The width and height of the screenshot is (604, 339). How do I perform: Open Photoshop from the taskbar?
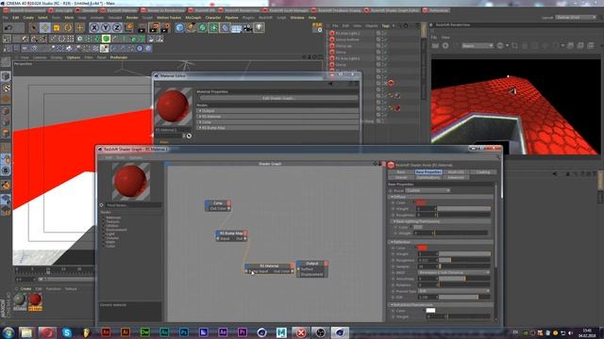[184, 332]
